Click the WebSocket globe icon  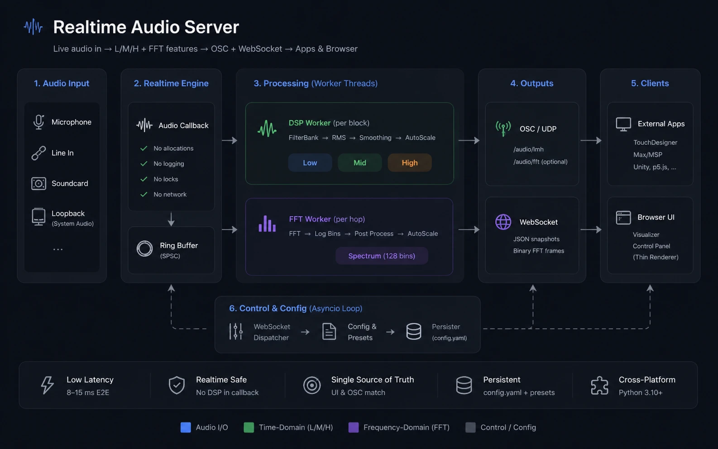(x=503, y=222)
